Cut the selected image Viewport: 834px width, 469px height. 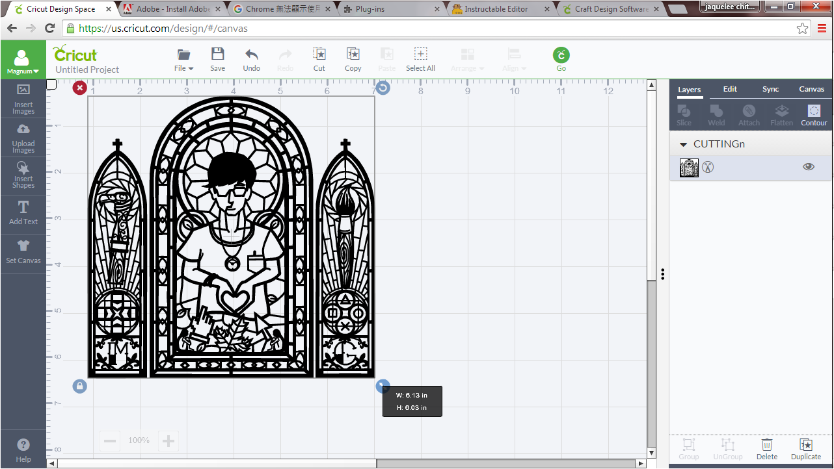319,54
